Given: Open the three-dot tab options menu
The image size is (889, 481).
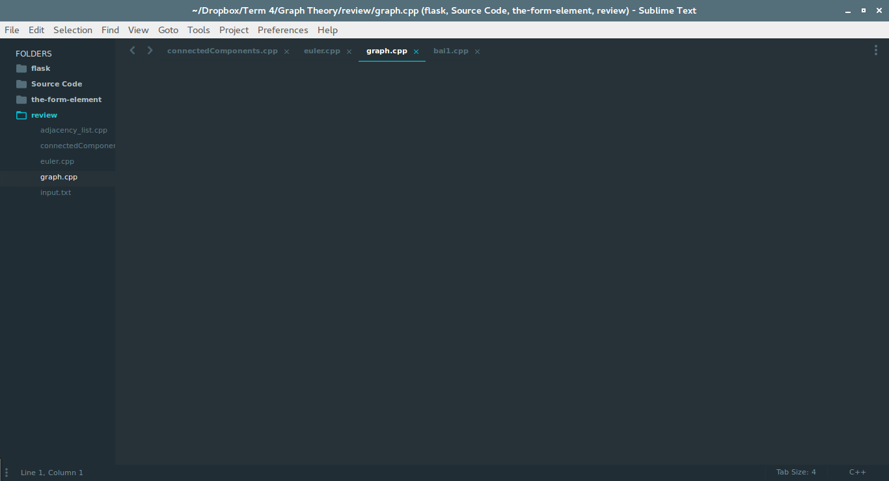Looking at the screenshot, I should [x=876, y=51].
